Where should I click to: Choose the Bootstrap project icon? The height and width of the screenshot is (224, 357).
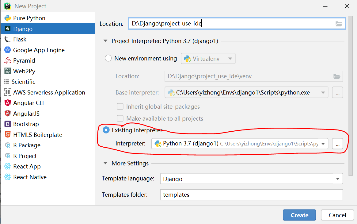coord(8,124)
